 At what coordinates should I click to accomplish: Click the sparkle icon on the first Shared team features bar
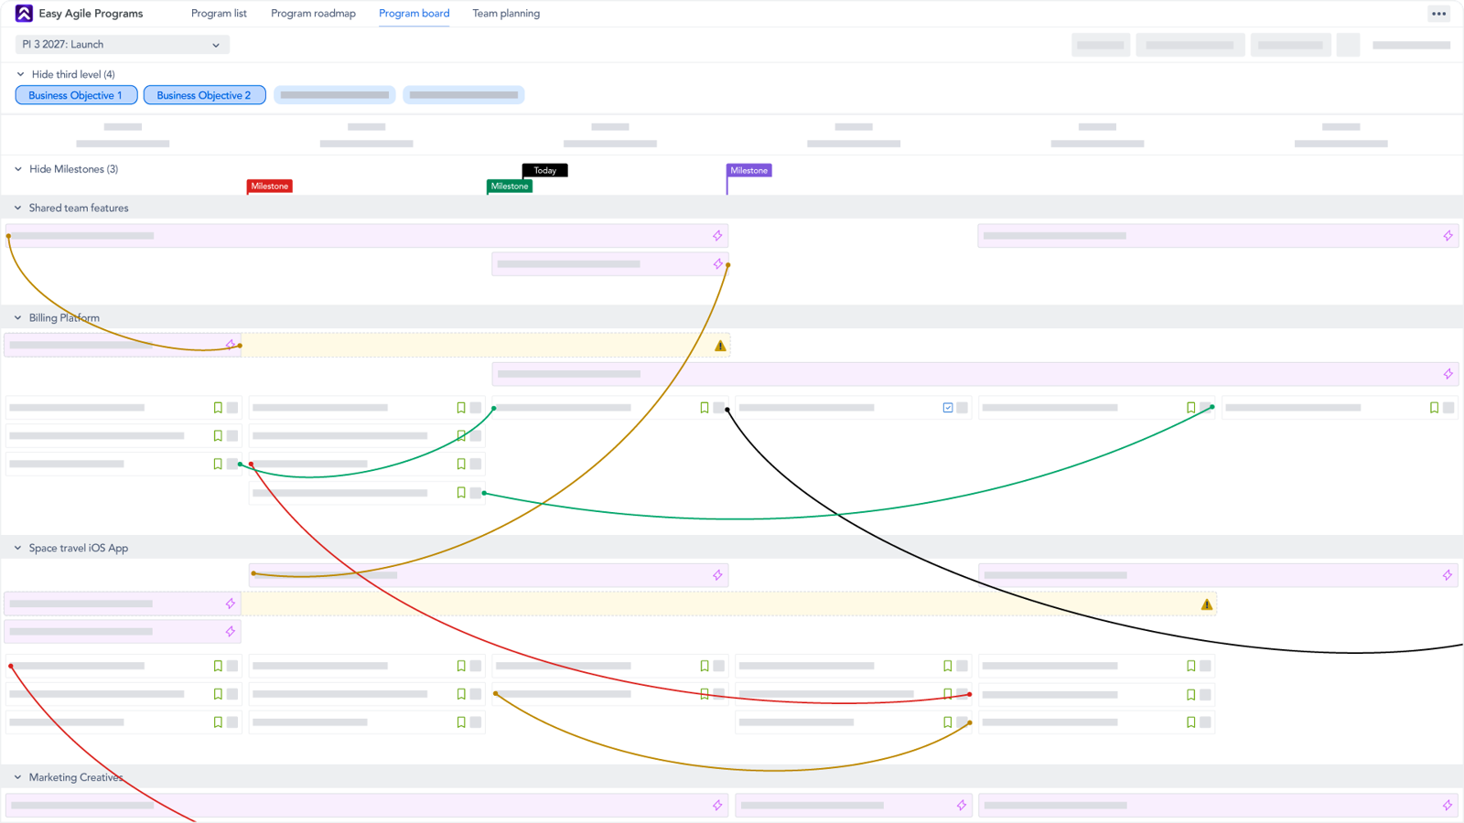pos(717,235)
